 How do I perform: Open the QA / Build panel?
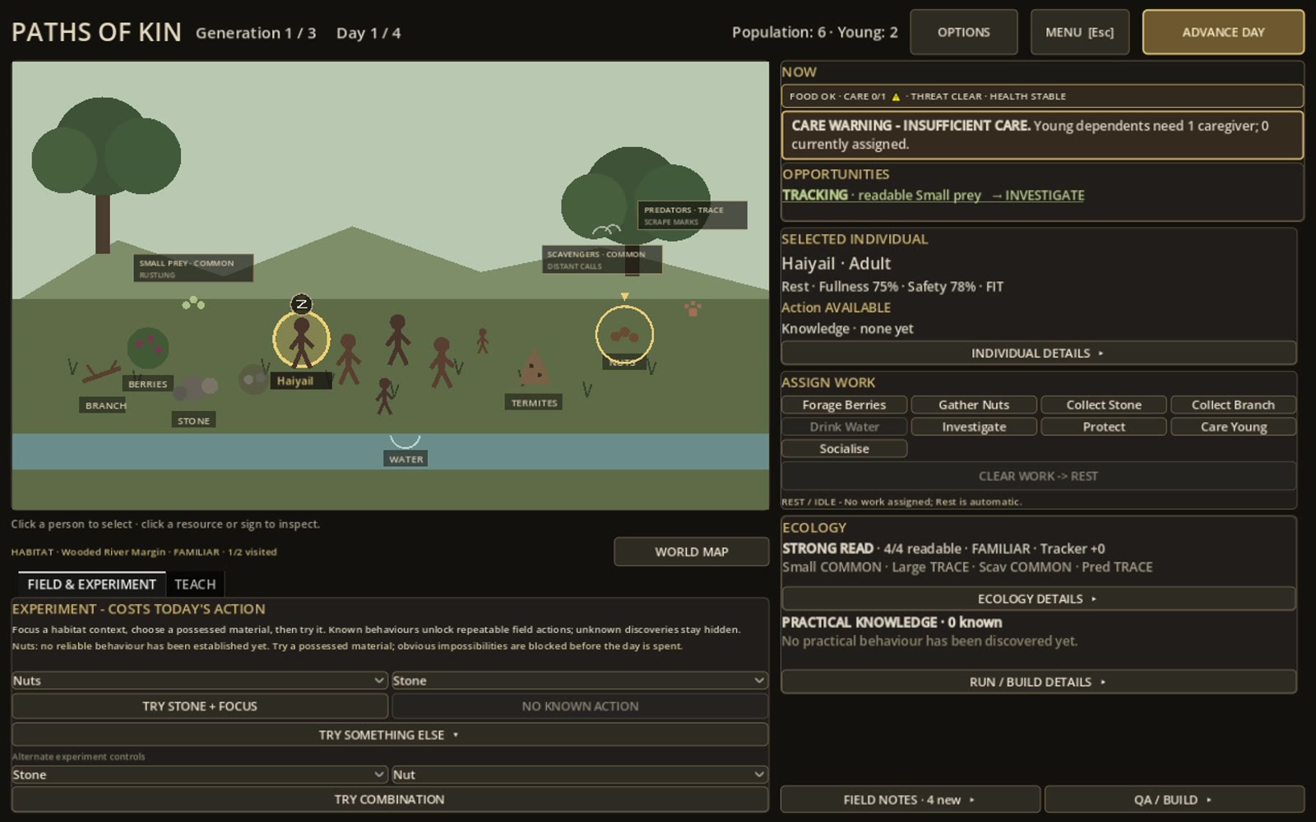(x=1174, y=800)
